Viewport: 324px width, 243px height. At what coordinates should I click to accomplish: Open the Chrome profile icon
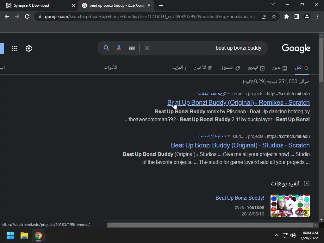point(307,16)
